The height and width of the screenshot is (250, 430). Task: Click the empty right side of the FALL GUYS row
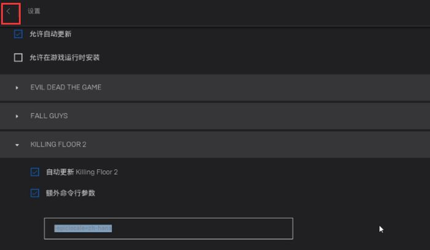tap(307, 116)
